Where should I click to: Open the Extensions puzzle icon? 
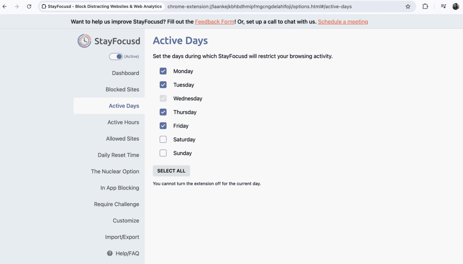(425, 7)
